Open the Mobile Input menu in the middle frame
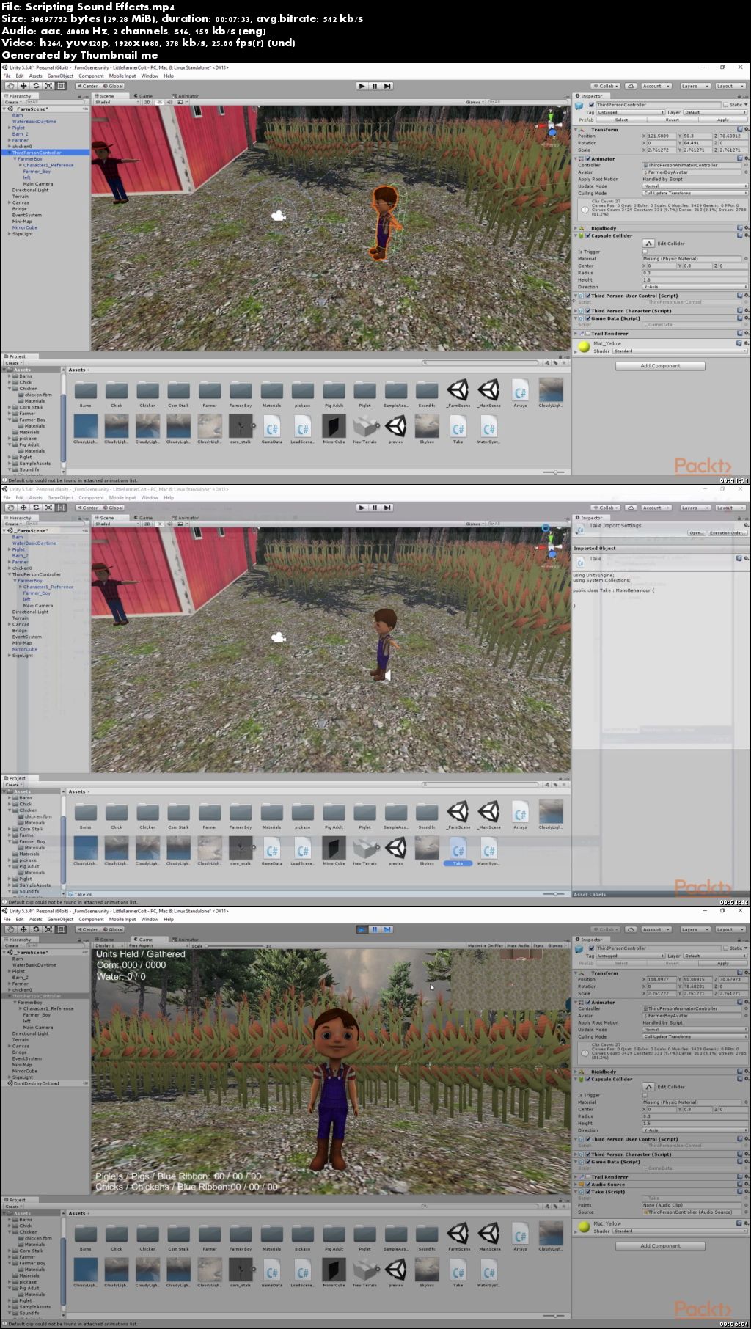 coord(122,497)
